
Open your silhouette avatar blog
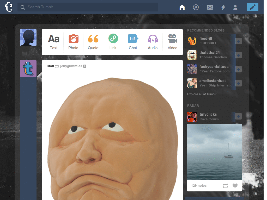click(28, 37)
